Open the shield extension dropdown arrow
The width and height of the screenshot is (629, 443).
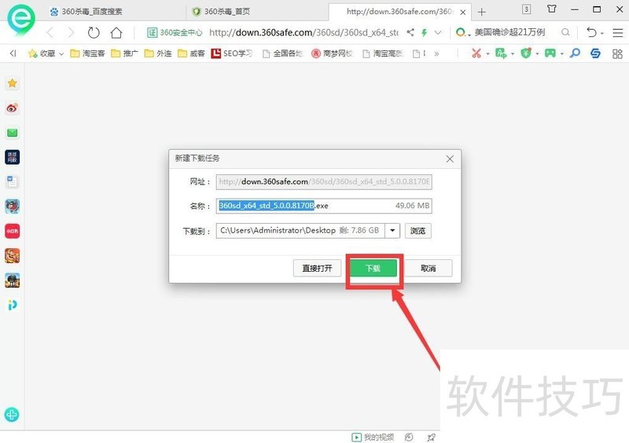coord(537,53)
